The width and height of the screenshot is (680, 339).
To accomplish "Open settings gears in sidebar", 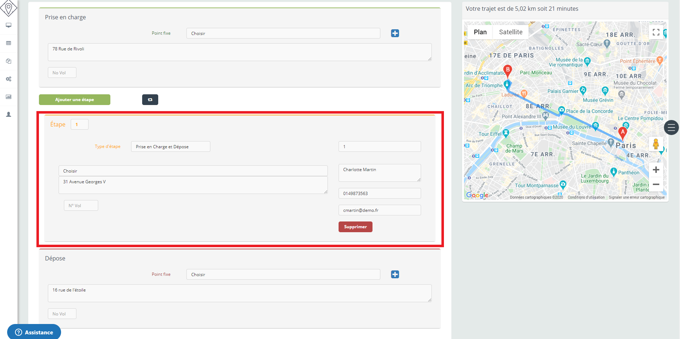I will click(9, 79).
